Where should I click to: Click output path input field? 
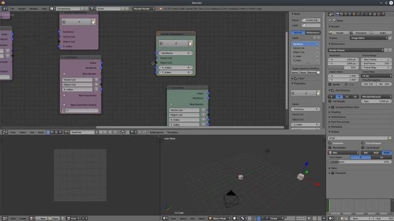coord(358,138)
